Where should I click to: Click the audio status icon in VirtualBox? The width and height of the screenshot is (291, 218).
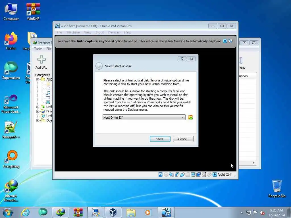(171, 175)
